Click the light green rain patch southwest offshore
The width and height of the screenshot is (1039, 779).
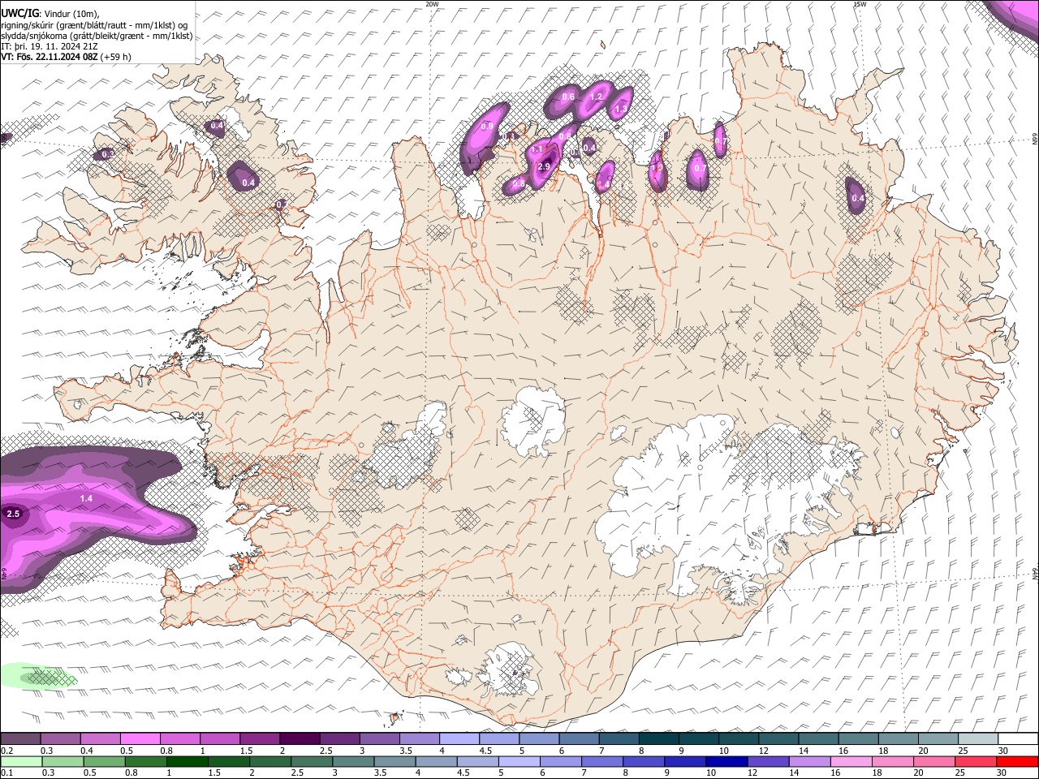coord(37,676)
